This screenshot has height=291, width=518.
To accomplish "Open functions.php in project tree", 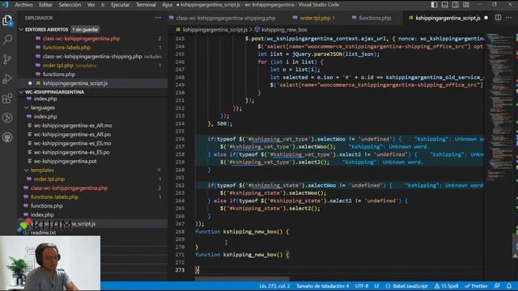I will (47, 206).
